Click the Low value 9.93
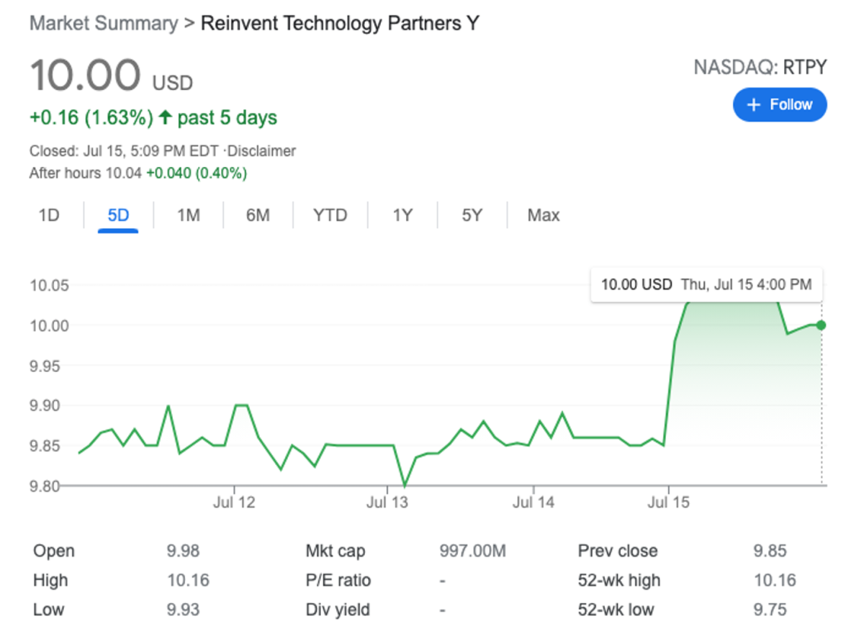864x632 pixels. [183, 610]
